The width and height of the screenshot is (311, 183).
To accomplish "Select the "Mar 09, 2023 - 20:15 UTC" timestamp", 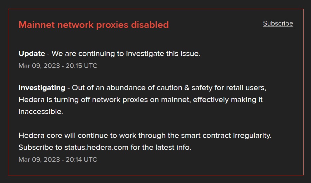I will [x=58, y=66].
